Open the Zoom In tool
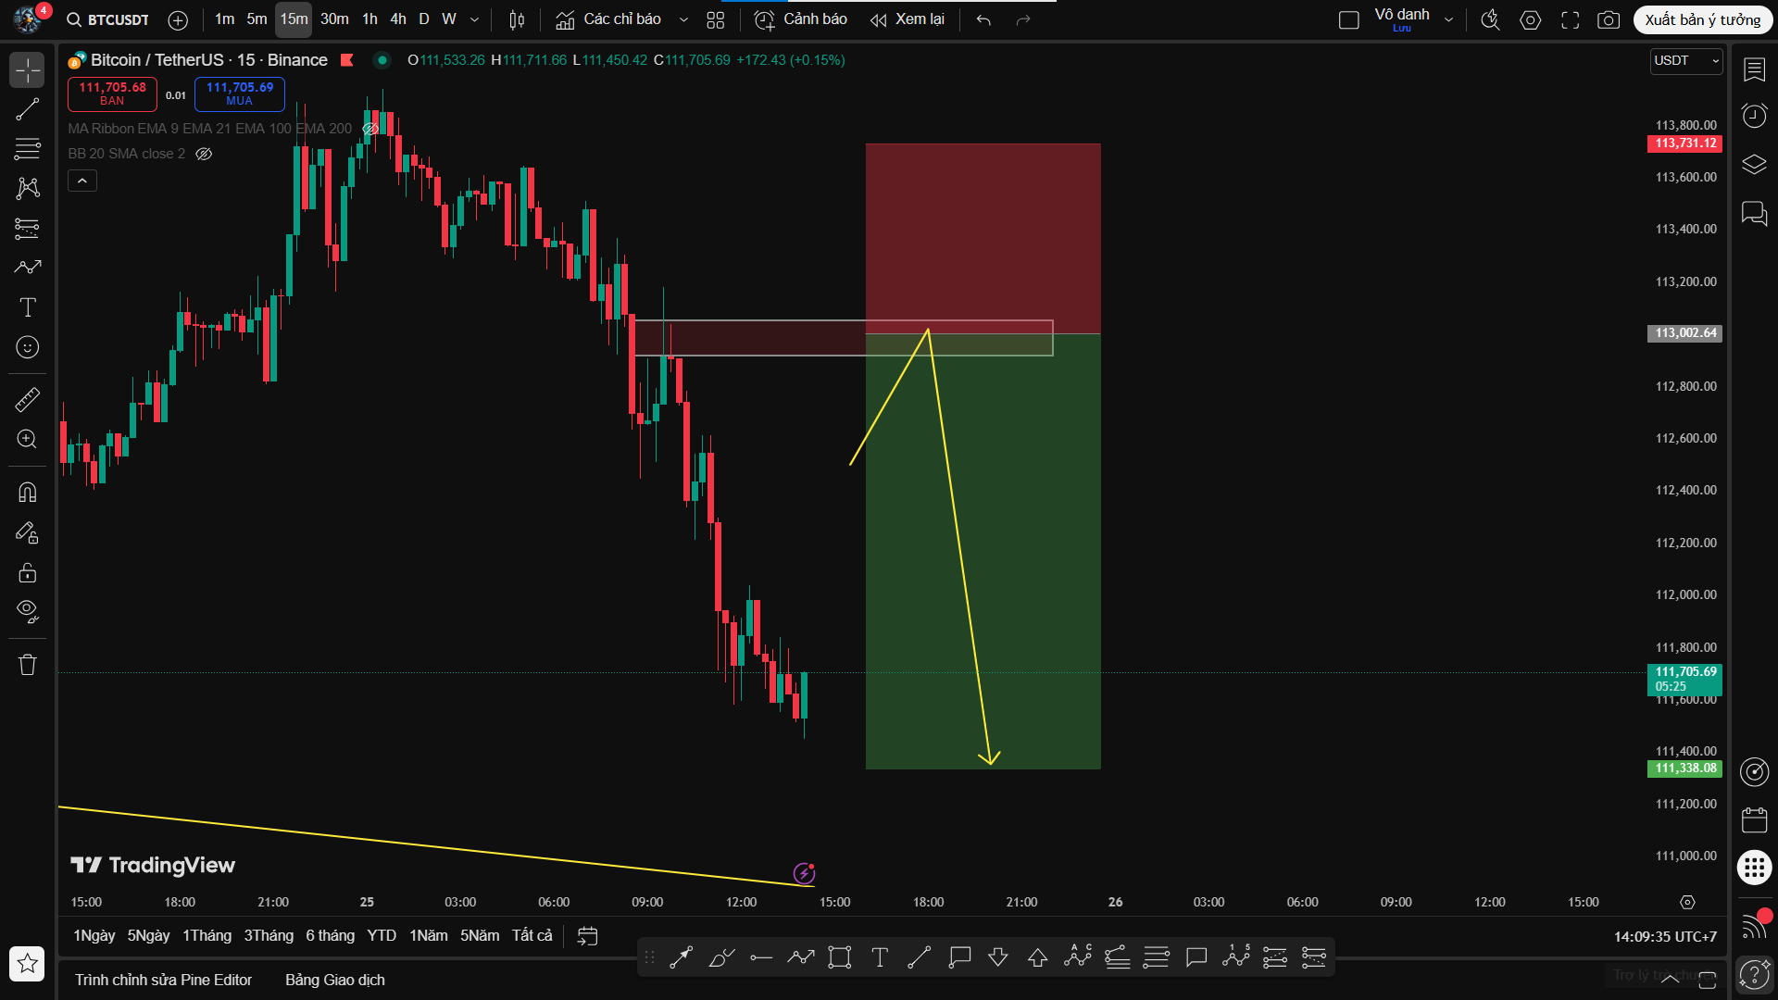Image resolution: width=1778 pixels, height=1000 pixels. (28, 439)
